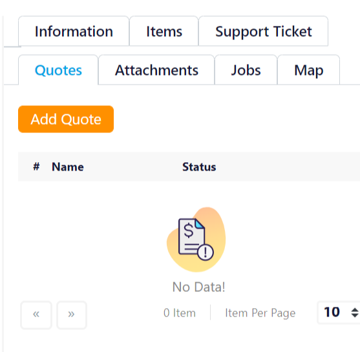Go to next page with » button
This screenshot has height=352, width=360.
click(x=71, y=315)
